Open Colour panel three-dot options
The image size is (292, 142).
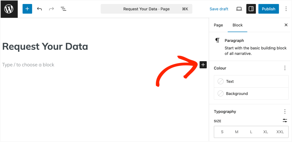click(x=285, y=68)
